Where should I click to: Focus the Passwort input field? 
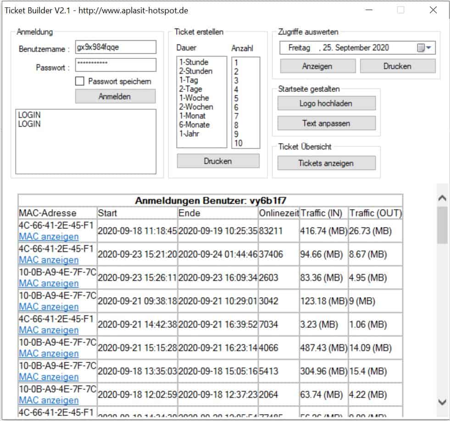[x=116, y=65]
